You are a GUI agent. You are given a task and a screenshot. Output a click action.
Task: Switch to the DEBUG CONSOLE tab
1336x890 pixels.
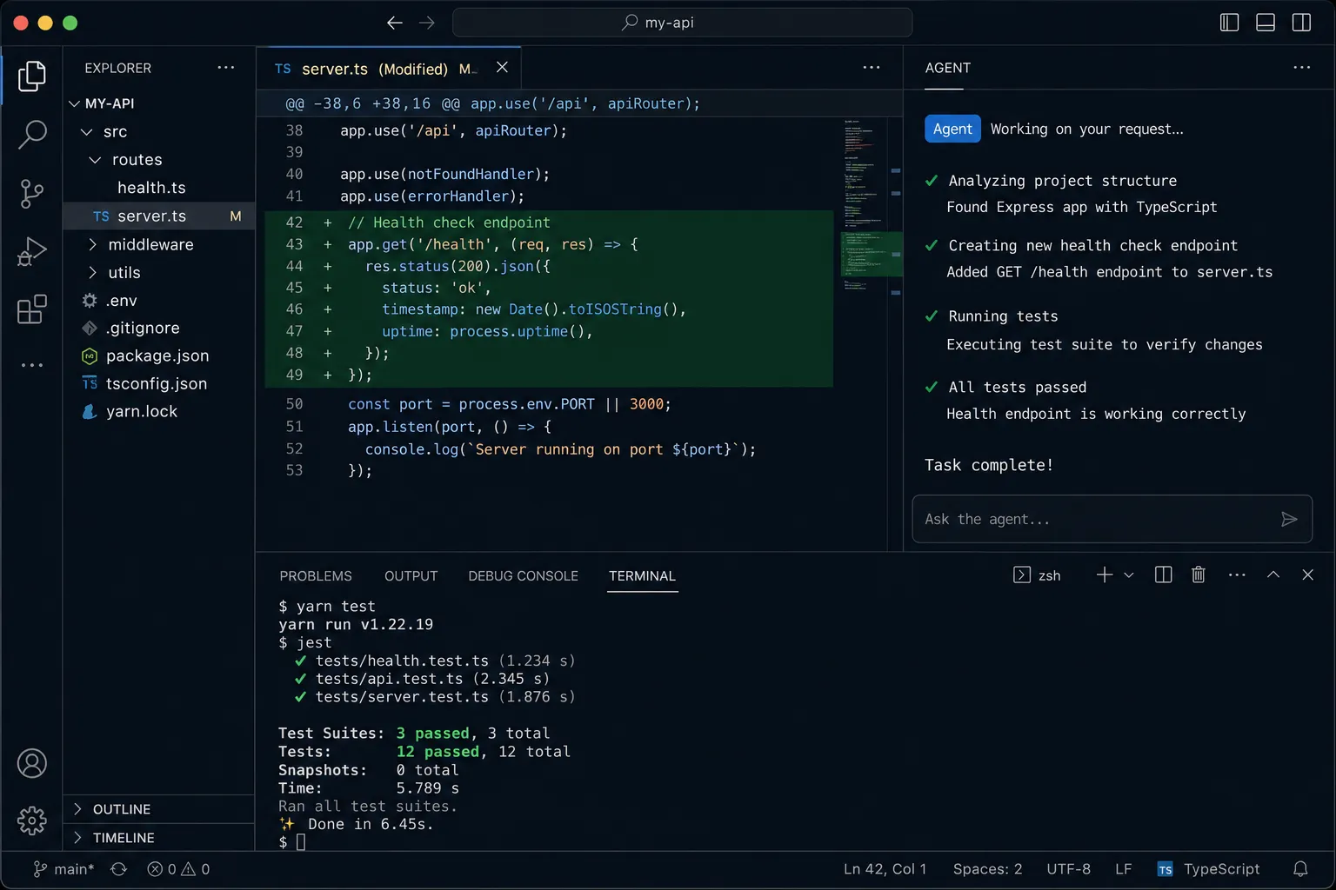[x=523, y=576]
